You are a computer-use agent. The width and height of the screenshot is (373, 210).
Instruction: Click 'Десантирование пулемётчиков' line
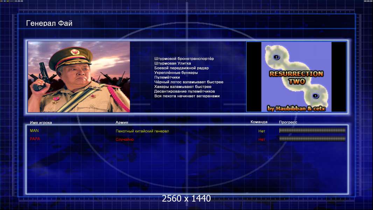point(184,91)
